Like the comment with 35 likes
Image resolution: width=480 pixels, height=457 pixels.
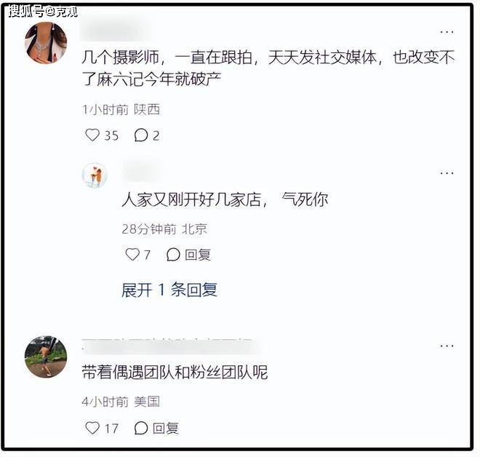92,135
